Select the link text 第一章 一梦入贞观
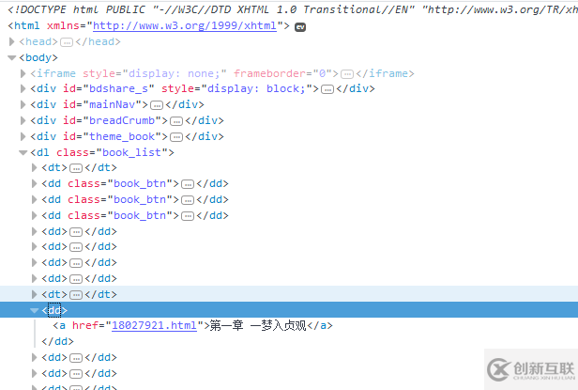This screenshot has width=578, height=390. pyautogui.click(x=258, y=325)
